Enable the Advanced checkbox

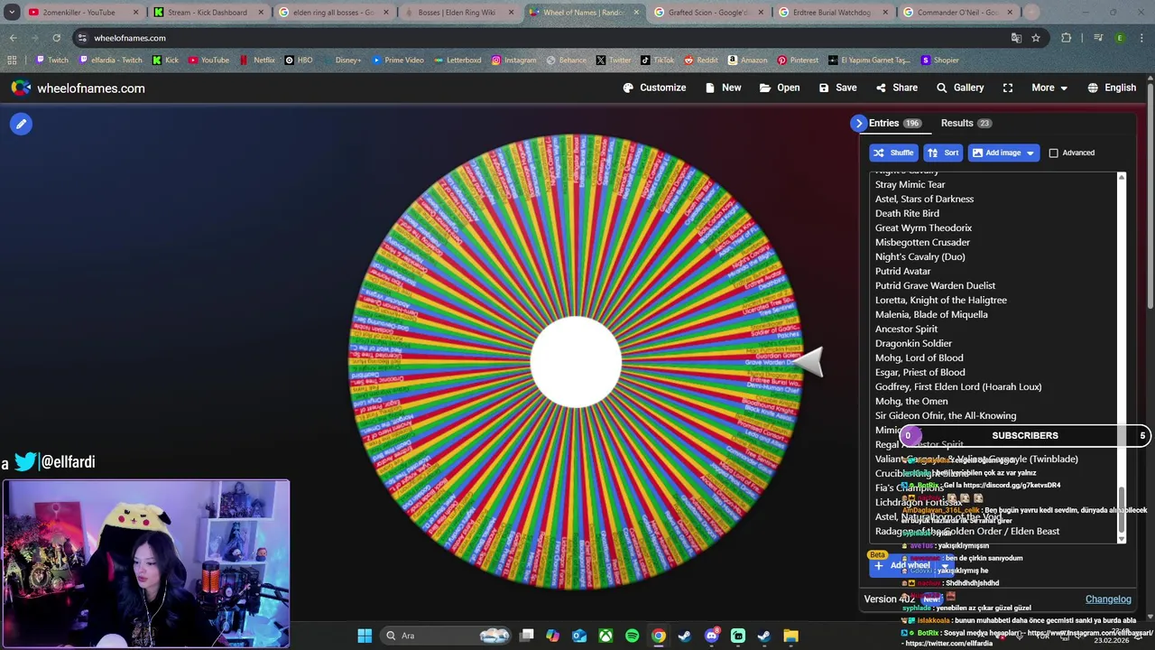[x=1053, y=153]
